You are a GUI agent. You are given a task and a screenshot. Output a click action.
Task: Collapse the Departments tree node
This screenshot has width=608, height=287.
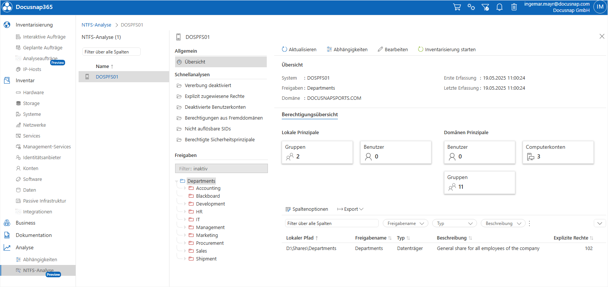point(177,181)
